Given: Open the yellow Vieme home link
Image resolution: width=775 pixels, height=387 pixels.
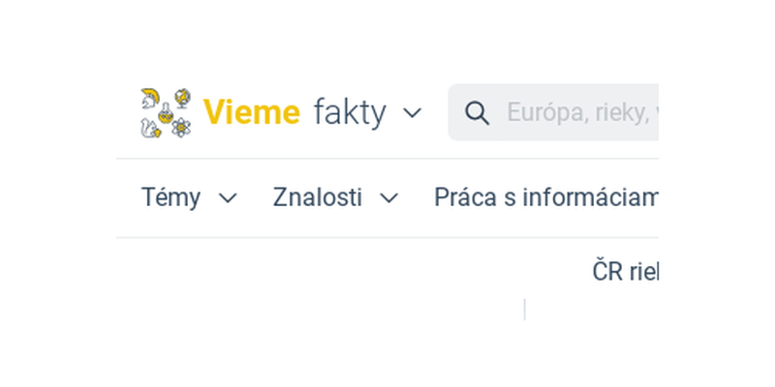Looking at the screenshot, I should tap(252, 112).
